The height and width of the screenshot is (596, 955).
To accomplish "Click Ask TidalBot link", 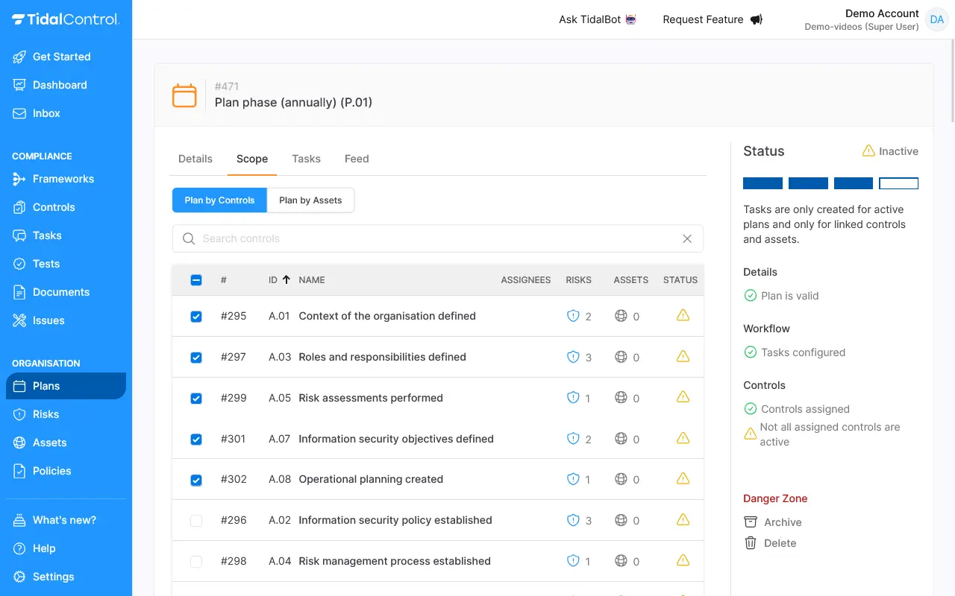I will pyautogui.click(x=598, y=19).
